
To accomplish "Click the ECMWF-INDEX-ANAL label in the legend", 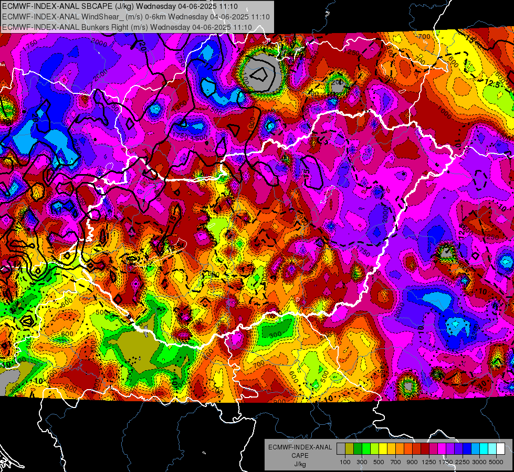I will pyautogui.click(x=300, y=447).
